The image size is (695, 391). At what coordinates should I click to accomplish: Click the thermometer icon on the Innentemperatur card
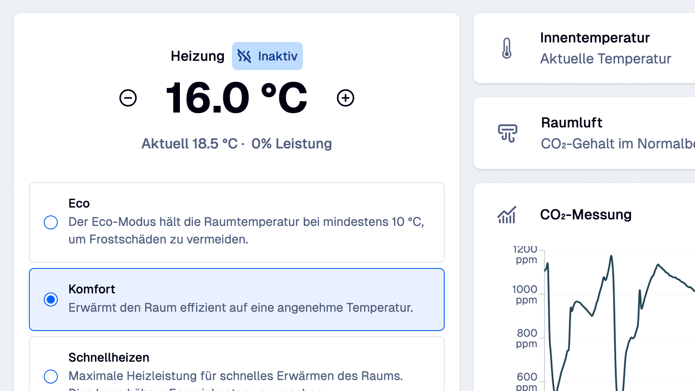pos(506,48)
